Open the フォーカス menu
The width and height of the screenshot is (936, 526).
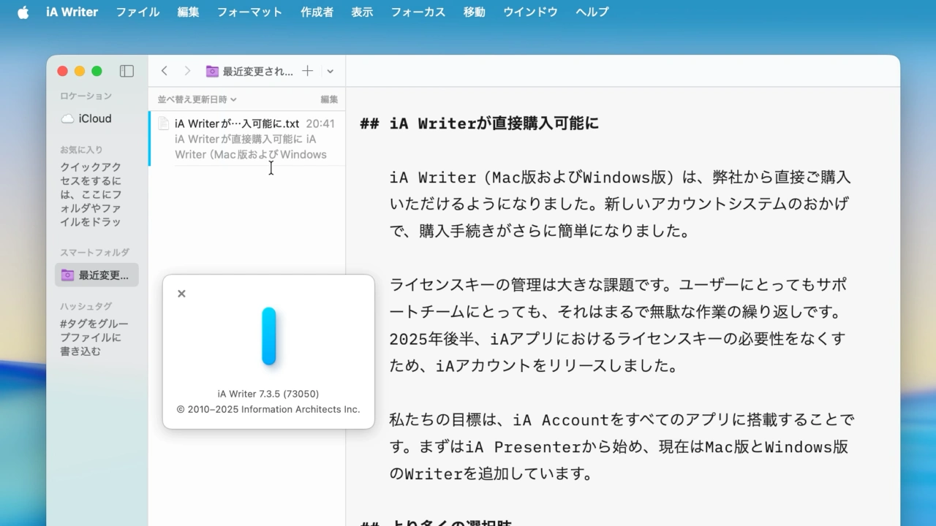pyautogui.click(x=418, y=12)
